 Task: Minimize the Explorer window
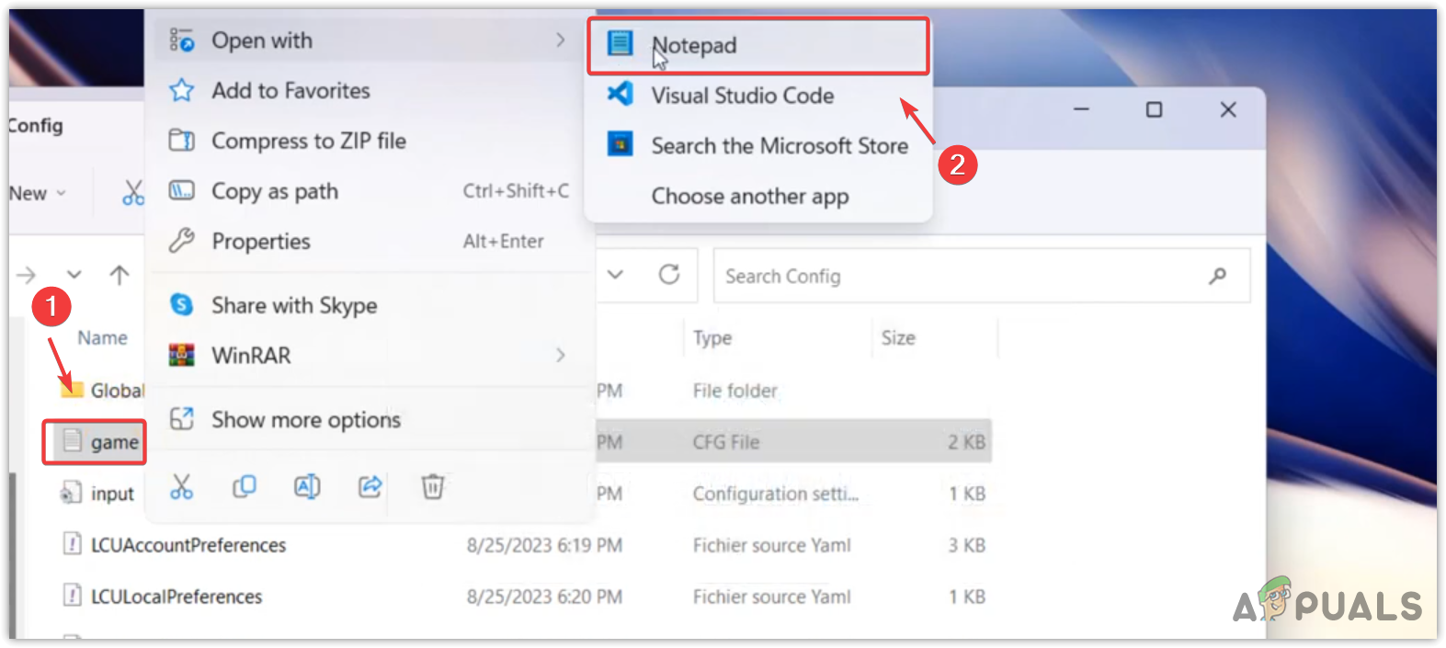1081,109
